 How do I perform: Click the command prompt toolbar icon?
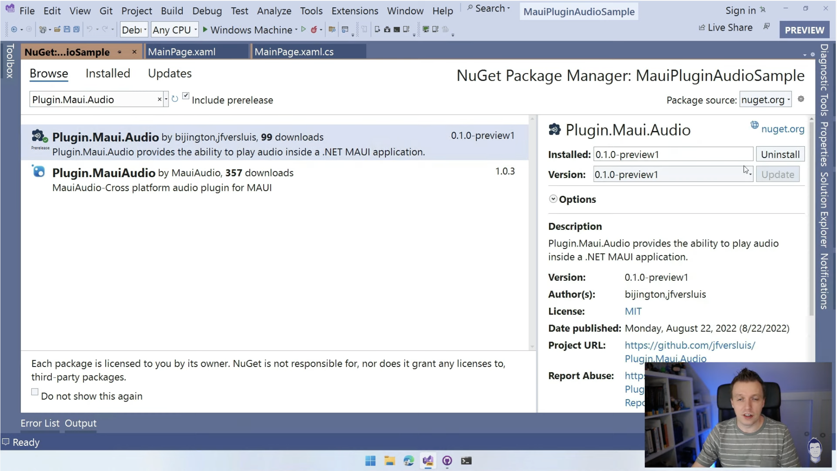click(396, 29)
